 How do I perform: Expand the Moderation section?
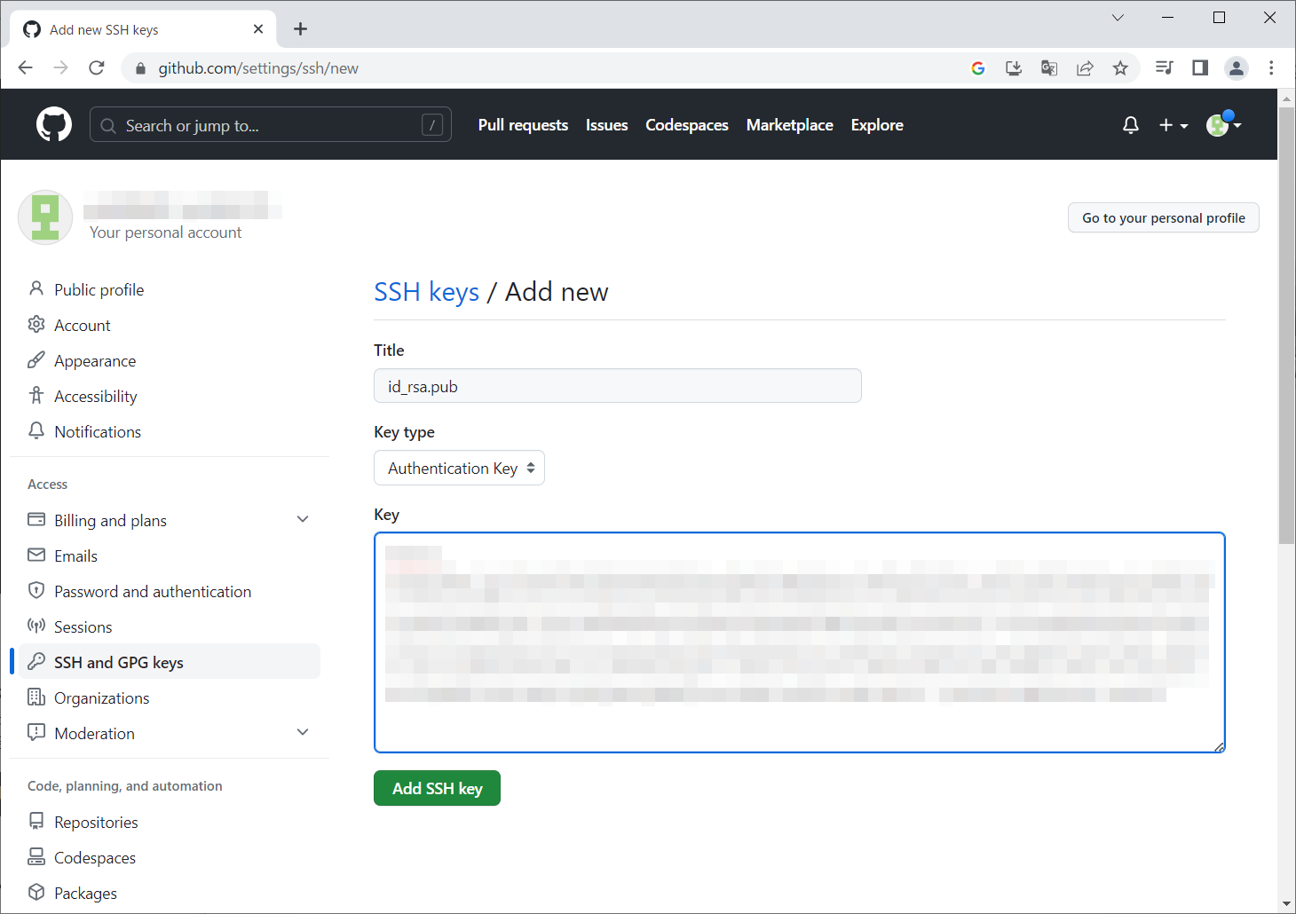click(x=303, y=733)
